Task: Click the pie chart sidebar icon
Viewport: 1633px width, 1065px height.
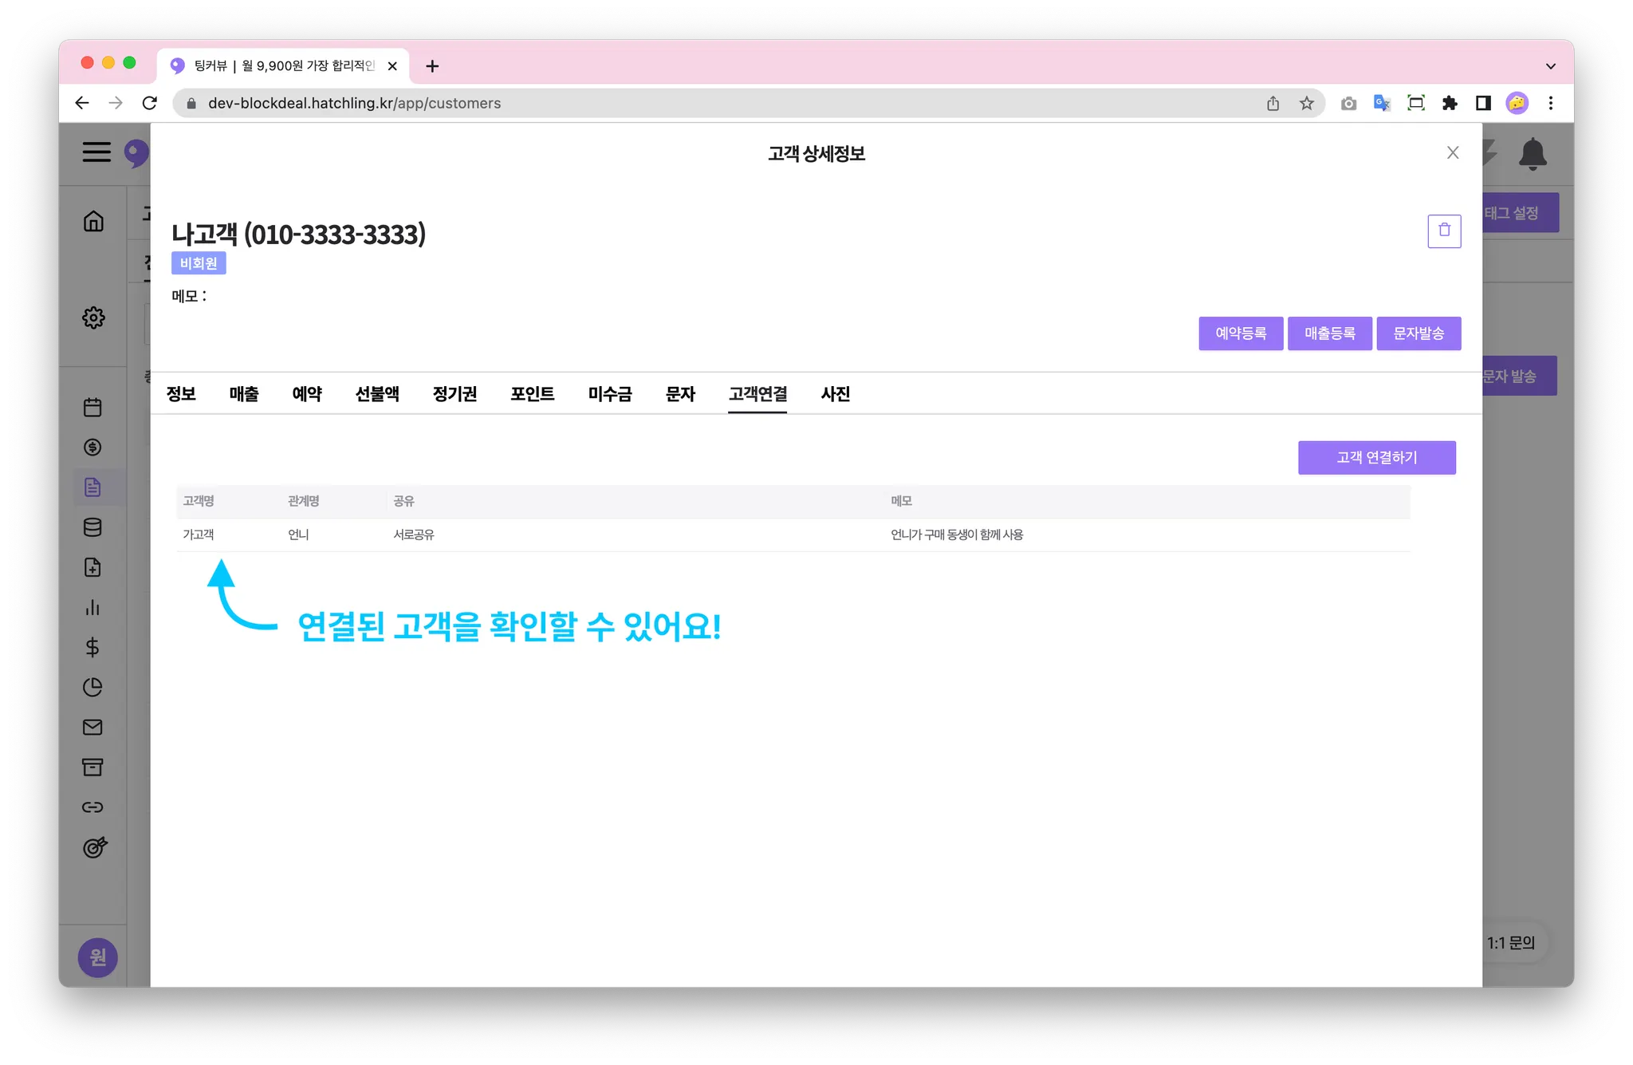Action: [92, 688]
